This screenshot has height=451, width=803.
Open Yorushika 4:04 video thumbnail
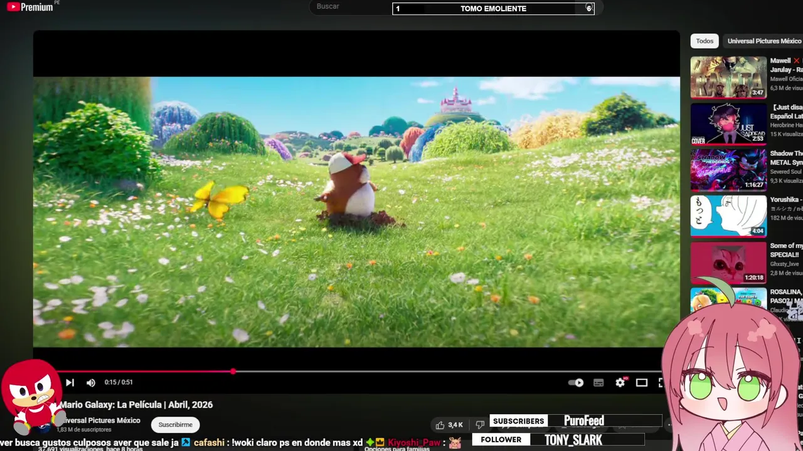tap(728, 215)
